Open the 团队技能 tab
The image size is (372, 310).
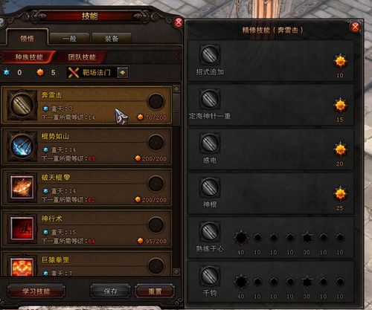[x=82, y=57]
